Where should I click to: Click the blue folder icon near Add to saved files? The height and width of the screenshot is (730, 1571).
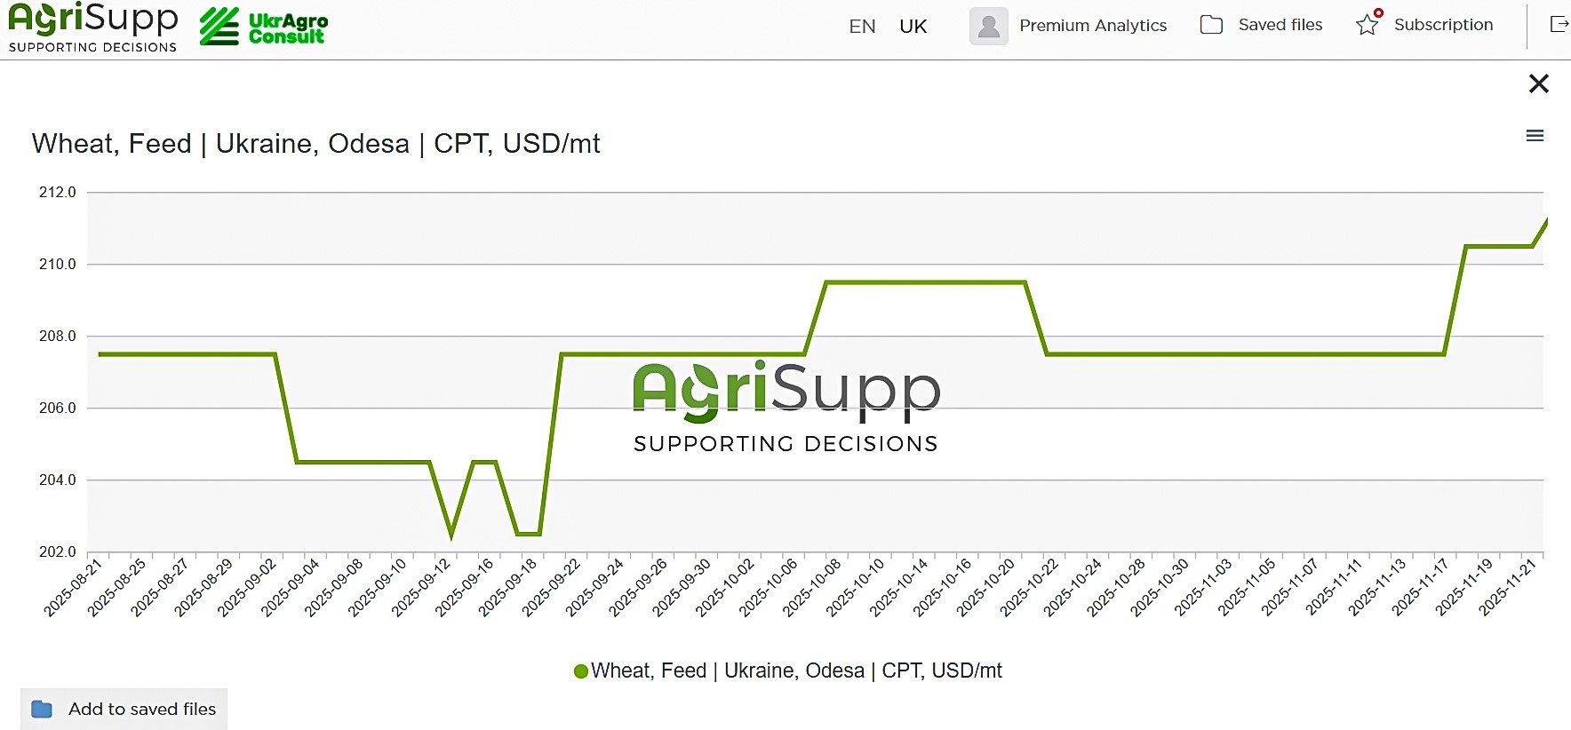pos(42,709)
